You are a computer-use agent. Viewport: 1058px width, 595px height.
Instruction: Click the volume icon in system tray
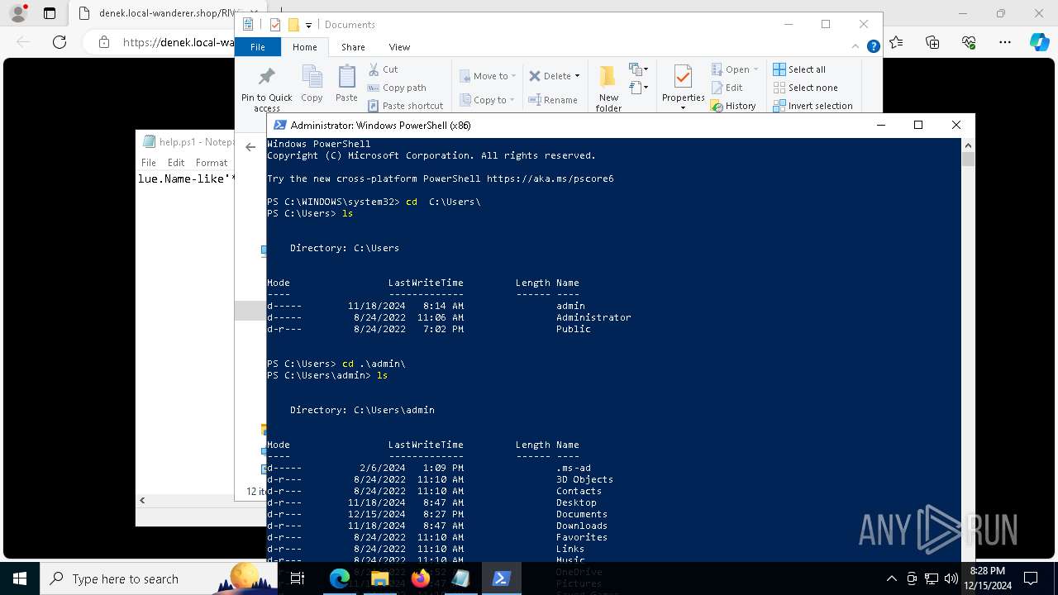coord(951,578)
